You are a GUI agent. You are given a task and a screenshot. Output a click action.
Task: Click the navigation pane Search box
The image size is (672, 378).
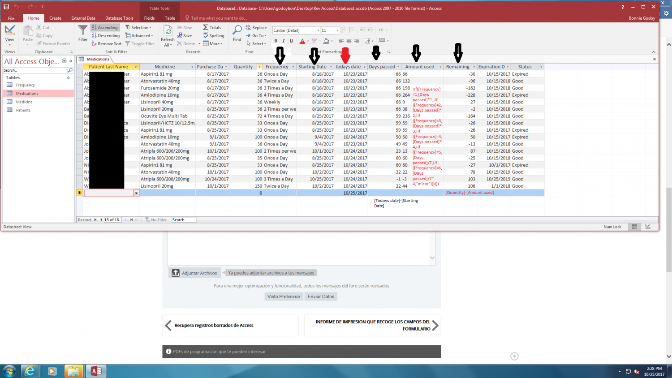point(35,70)
